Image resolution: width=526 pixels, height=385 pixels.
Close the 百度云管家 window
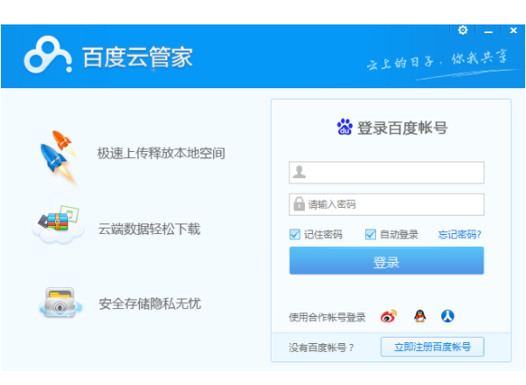[513, 31]
